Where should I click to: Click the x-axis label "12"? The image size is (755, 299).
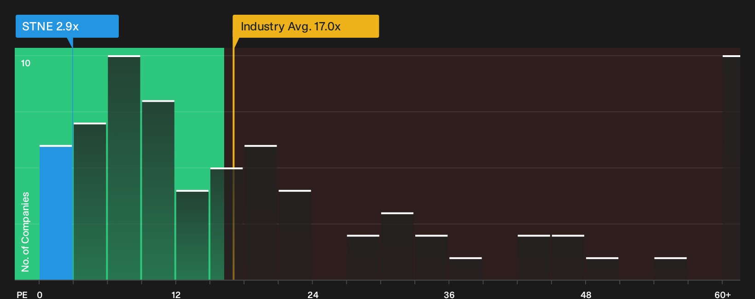click(x=176, y=294)
